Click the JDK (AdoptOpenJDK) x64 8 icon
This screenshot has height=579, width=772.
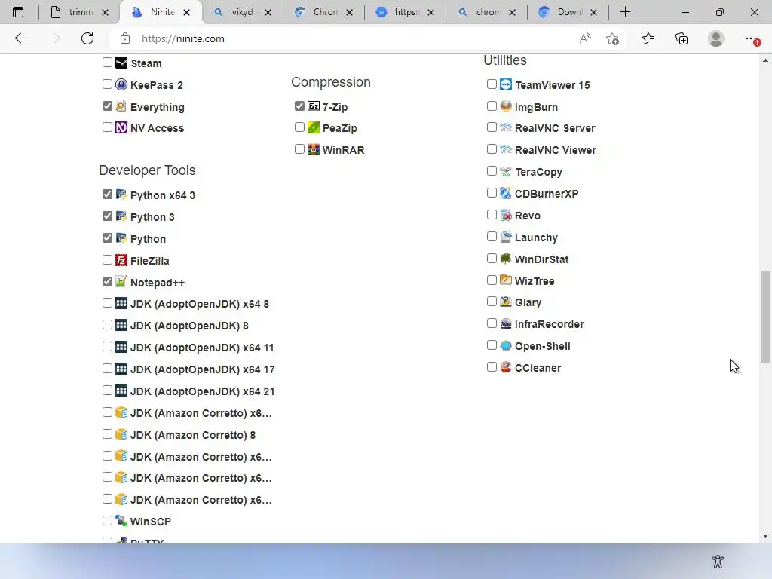121,303
